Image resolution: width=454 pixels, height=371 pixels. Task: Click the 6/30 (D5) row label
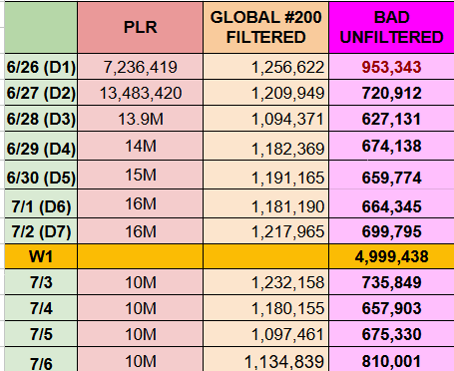41,175
